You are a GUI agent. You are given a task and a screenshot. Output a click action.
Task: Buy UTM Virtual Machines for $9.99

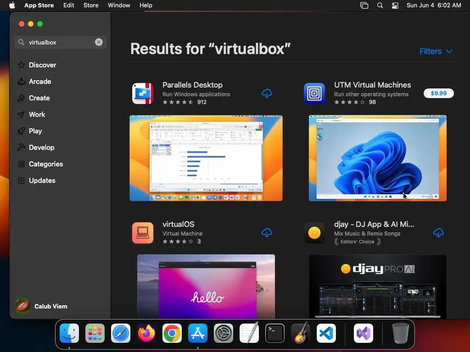point(438,93)
